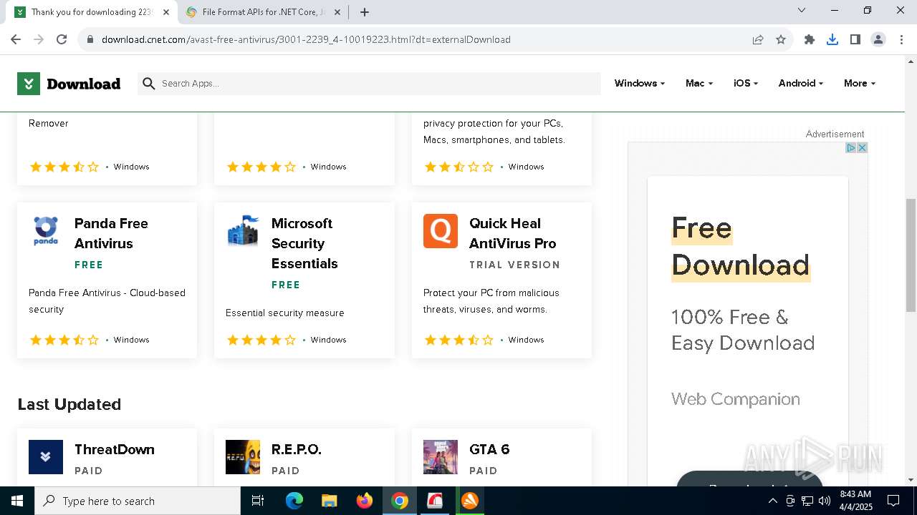Open the R.E.P.O. game icon
The height and width of the screenshot is (515, 917).
pos(243,457)
